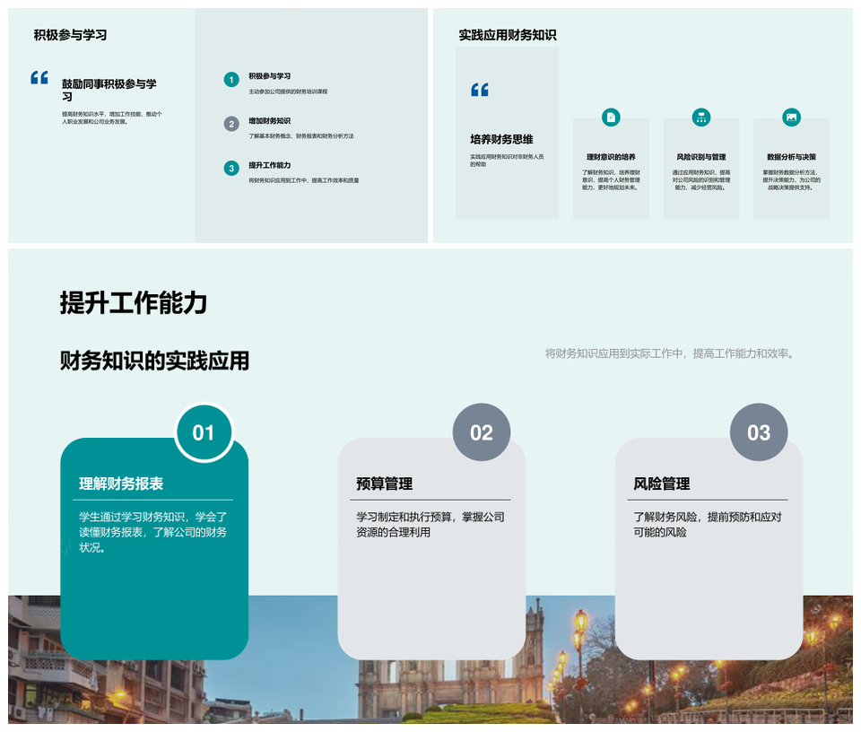Image resolution: width=861 pixels, height=732 pixels.
Task: Click the 财务知识的实践应用 subtitle text
Action: (x=154, y=361)
